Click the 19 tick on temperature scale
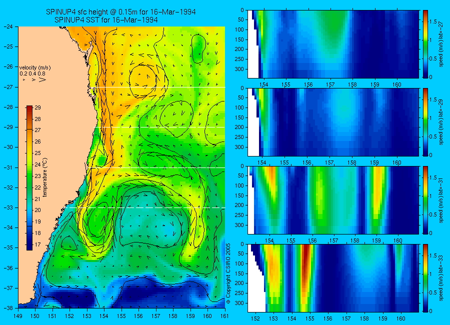This screenshot has width=450, height=325. tap(37, 221)
